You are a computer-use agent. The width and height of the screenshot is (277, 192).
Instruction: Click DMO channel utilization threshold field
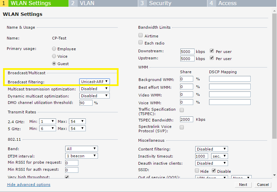coord(86,103)
